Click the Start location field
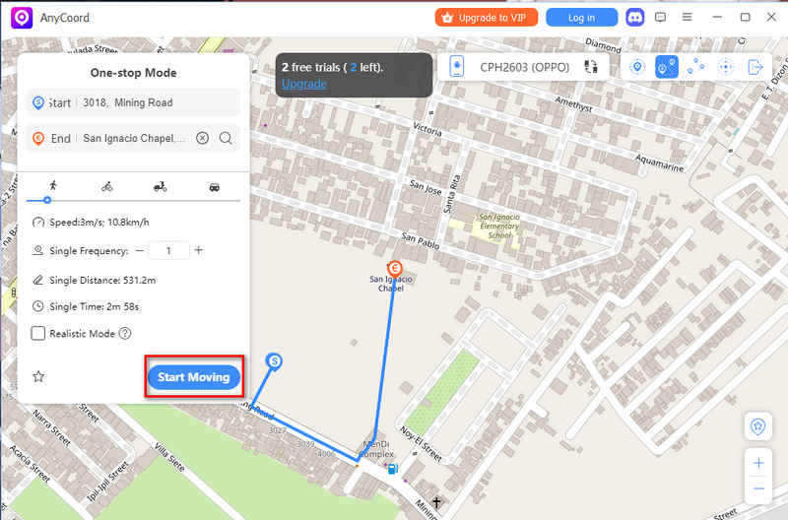Screen dimensions: 788x520 click(x=133, y=102)
